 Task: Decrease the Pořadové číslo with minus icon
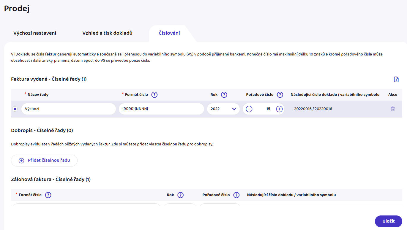click(249, 109)
